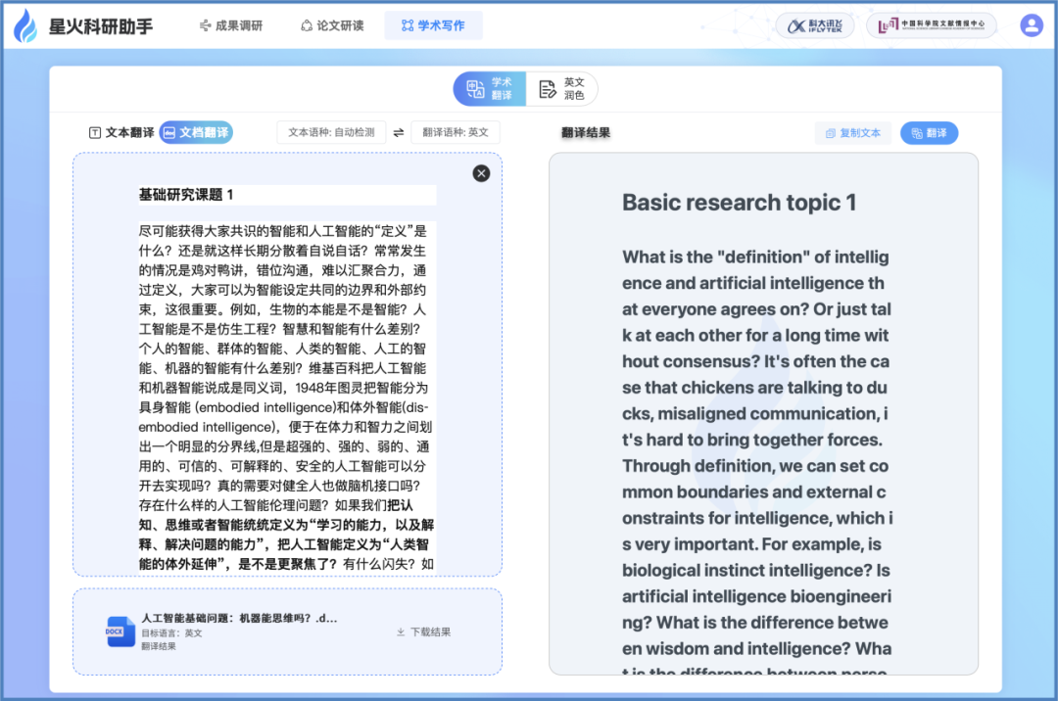This screenshot has width=1058, height=701.
Task: Open the 论文研读 tab
Action: point(333,25)
